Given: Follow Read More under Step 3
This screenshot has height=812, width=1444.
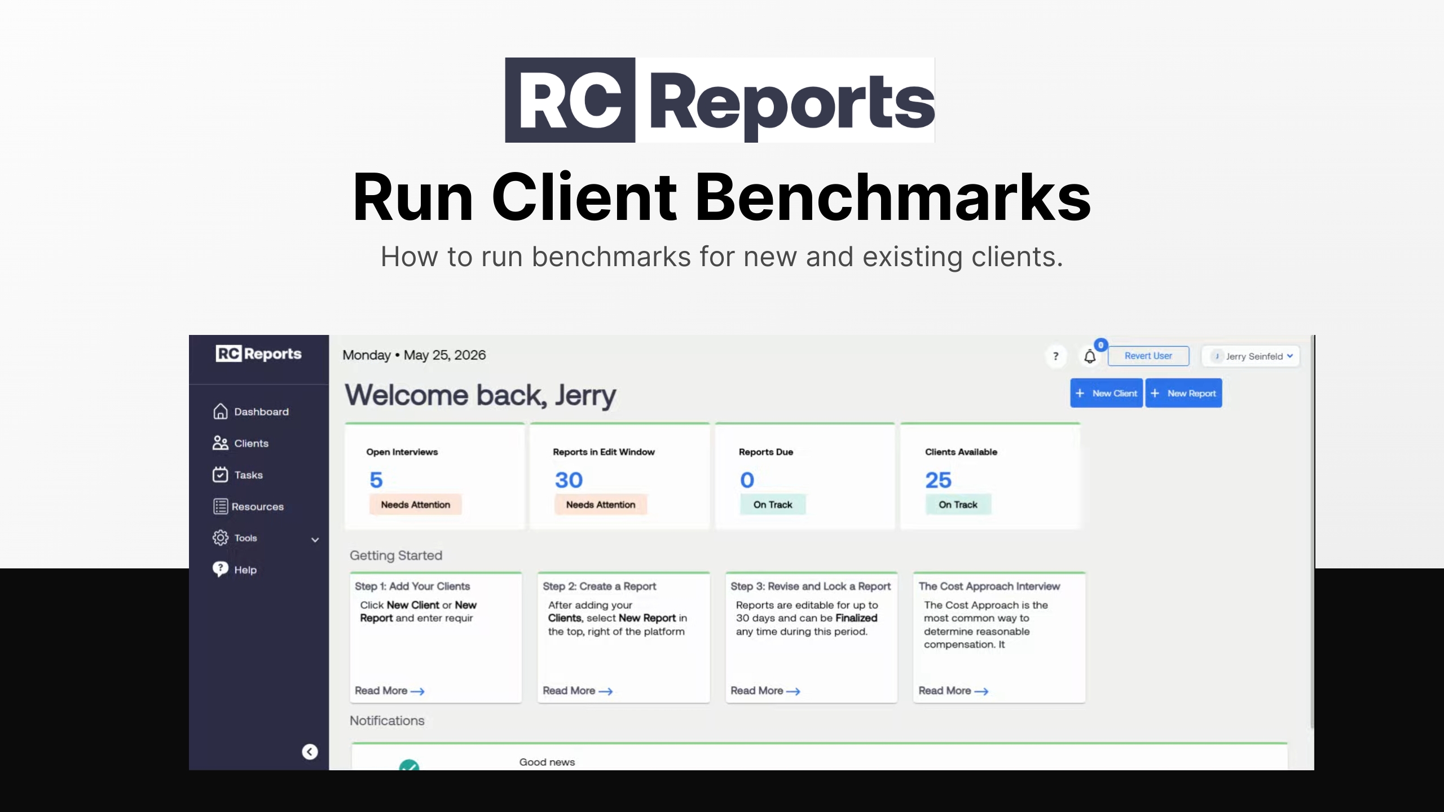Looking at the screenshot, I should [x=765, y=691].
